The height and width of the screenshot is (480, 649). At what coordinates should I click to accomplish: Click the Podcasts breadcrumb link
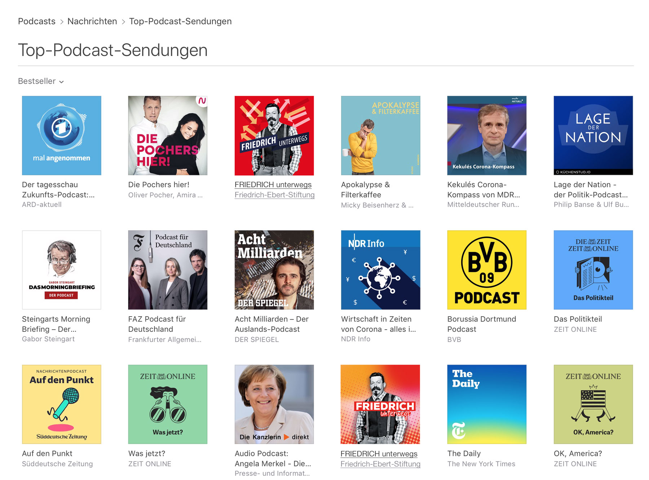(x=37, y=21)
